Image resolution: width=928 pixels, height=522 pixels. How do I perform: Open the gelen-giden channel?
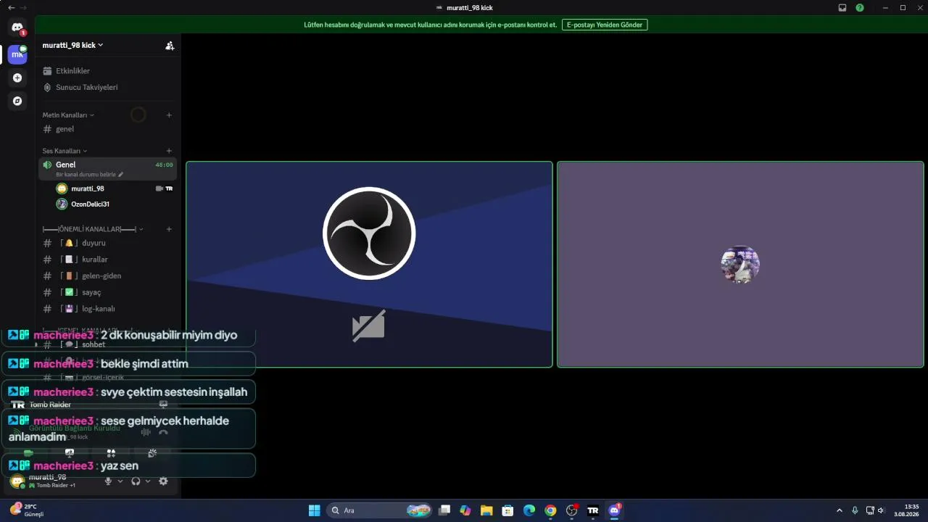[107, 275]
